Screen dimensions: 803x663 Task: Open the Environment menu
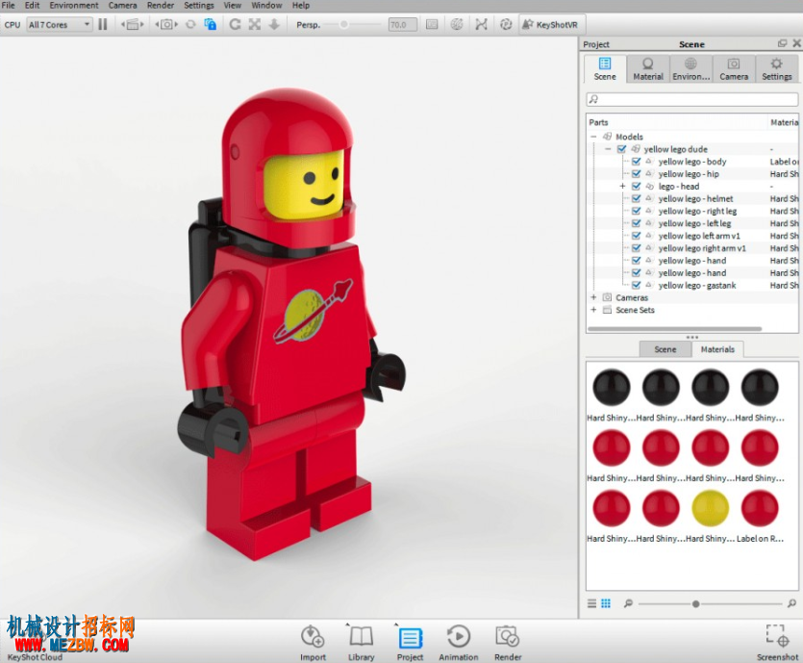click(74, 5)
